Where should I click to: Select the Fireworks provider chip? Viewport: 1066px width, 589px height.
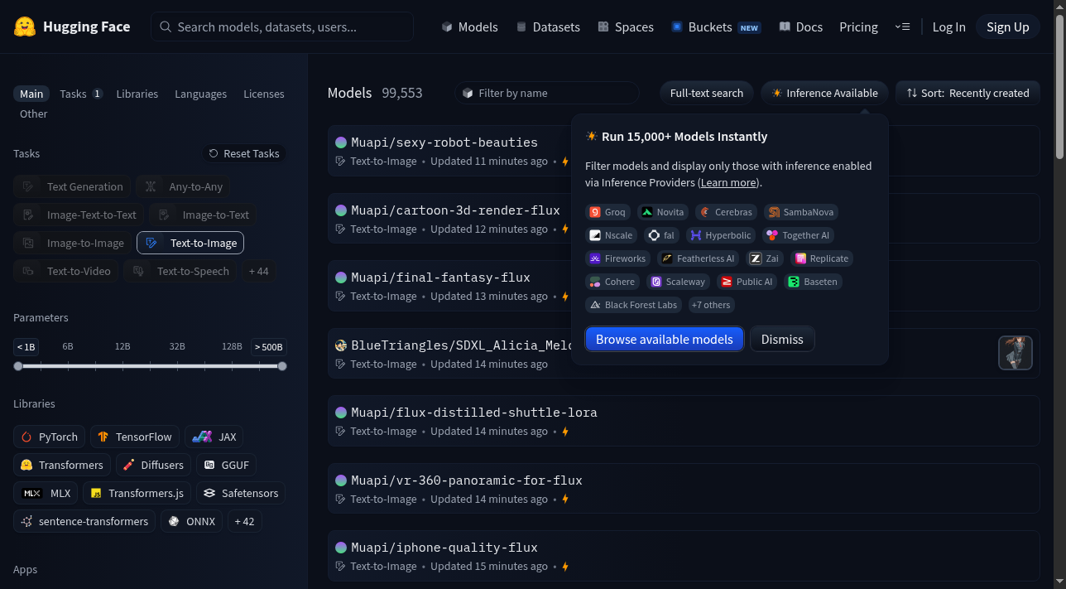coord(617,258)
